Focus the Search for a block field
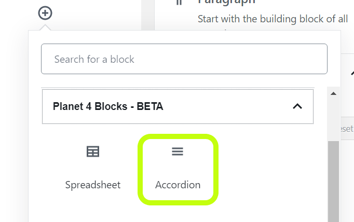The width and height of the screenshot is (354, 222). tap(184, 59)
